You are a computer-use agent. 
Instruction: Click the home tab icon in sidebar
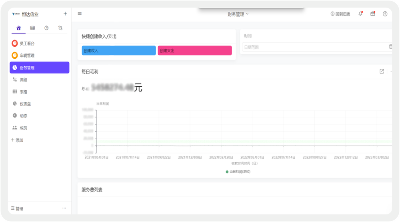(x=18, y=28)
